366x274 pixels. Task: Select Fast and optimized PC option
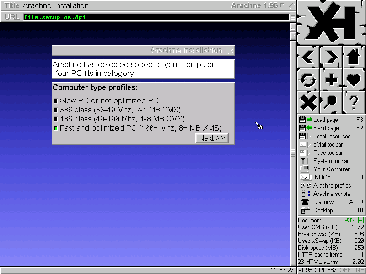55,128
